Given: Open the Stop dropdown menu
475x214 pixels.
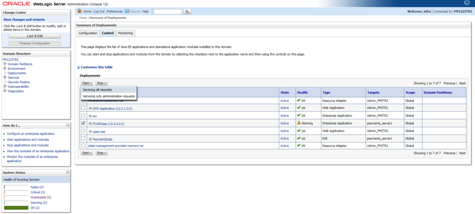Looking at the screenshot, I should pos(101,83).
